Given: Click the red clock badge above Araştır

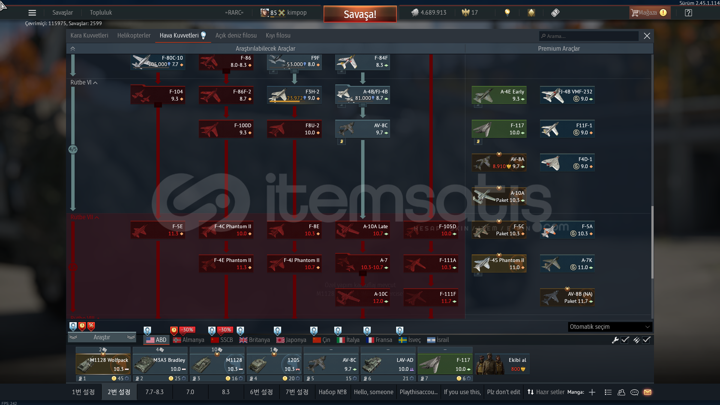Looking at the screenshot, I should (x=82, y=326).
